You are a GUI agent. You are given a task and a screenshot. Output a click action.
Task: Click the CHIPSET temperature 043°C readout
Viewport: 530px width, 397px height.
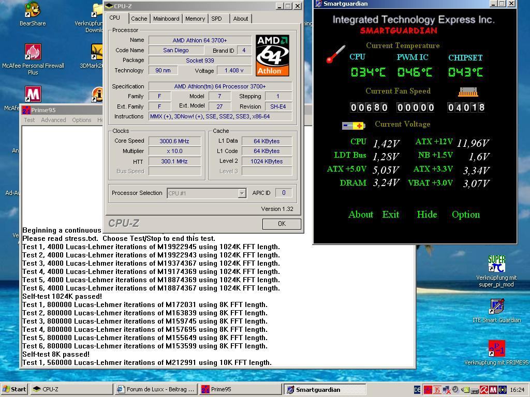(x=465, y=72)
